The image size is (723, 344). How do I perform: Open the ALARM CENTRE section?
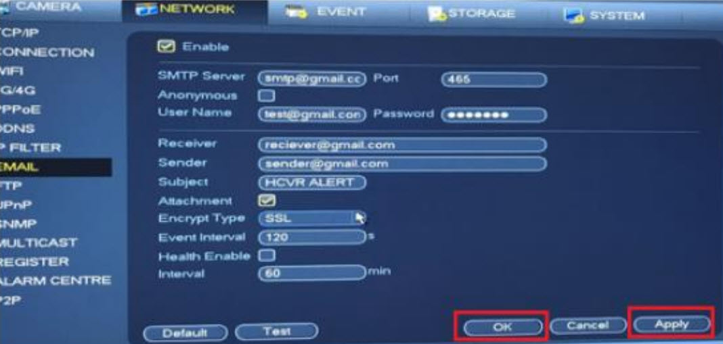(x=56, y=280)
